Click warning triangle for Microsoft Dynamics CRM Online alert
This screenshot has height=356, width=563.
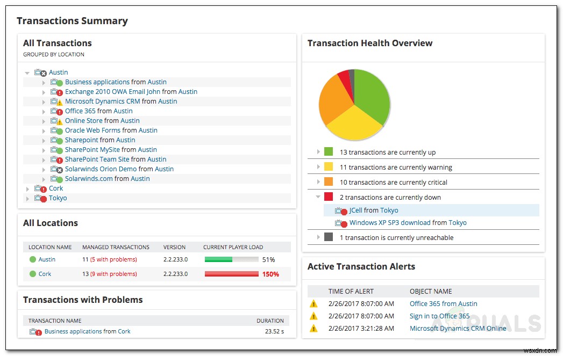313,329
